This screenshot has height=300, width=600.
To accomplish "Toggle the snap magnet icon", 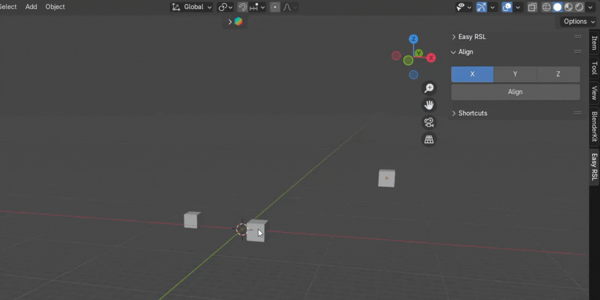I will pos(242,7).
